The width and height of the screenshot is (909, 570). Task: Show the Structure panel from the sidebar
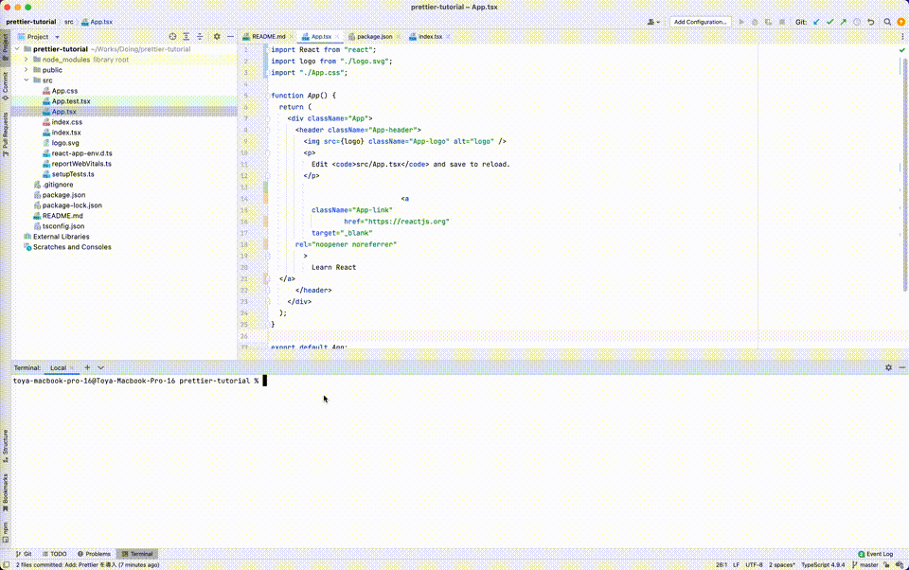point(8,442)
